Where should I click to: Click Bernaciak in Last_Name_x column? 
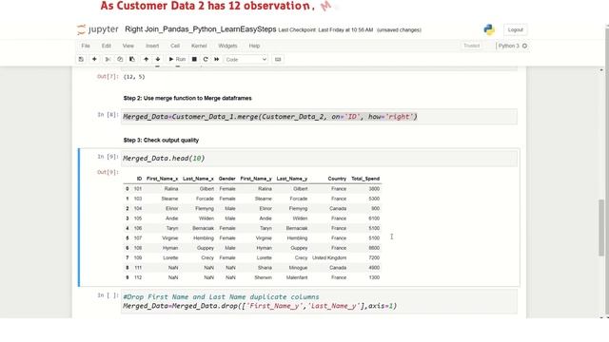(x=203, y=228)
